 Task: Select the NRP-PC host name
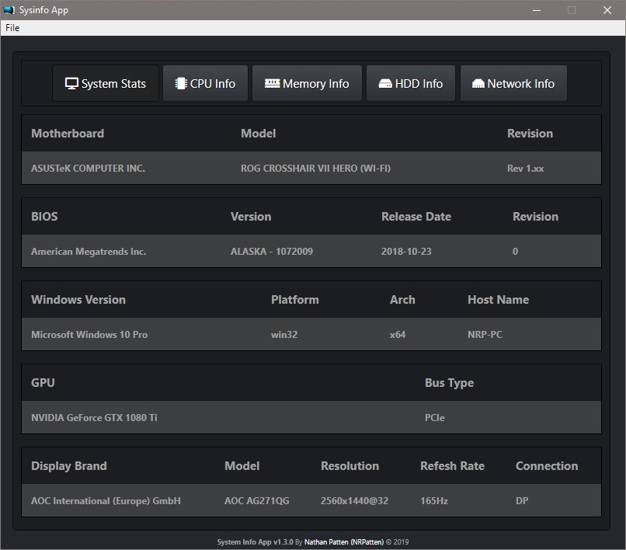click(485, 334)
